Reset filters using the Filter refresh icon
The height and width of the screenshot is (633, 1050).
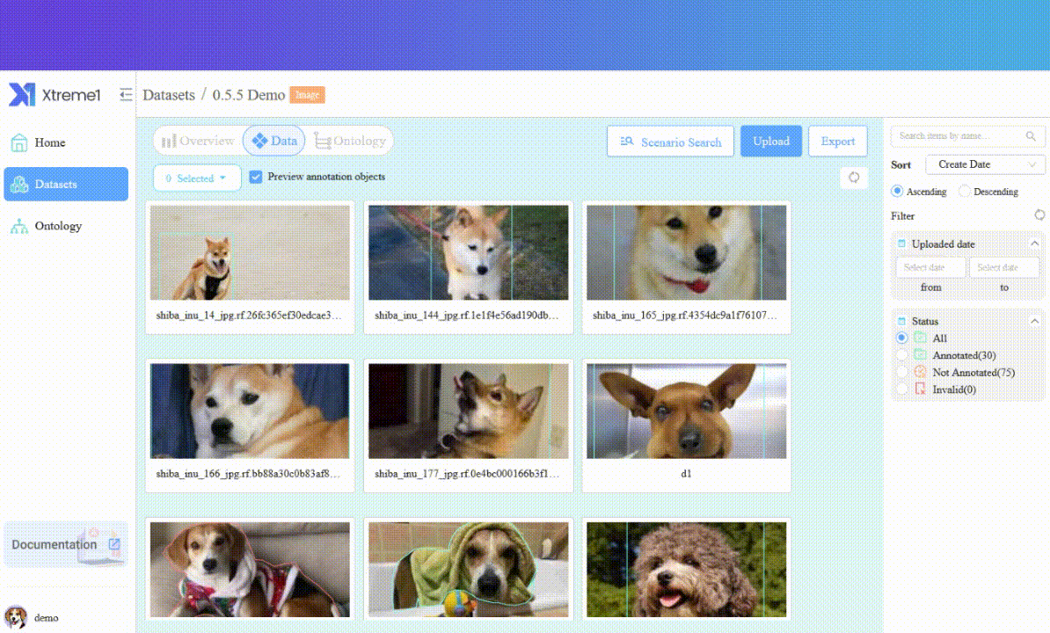(1039, 215)
